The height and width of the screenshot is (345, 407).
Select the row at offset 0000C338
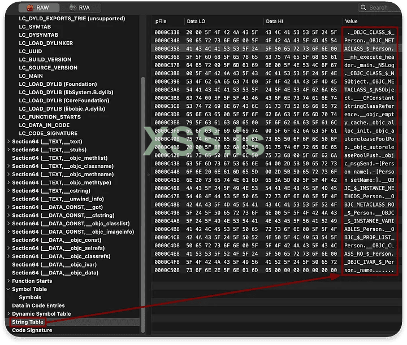(x=276, y=32)
